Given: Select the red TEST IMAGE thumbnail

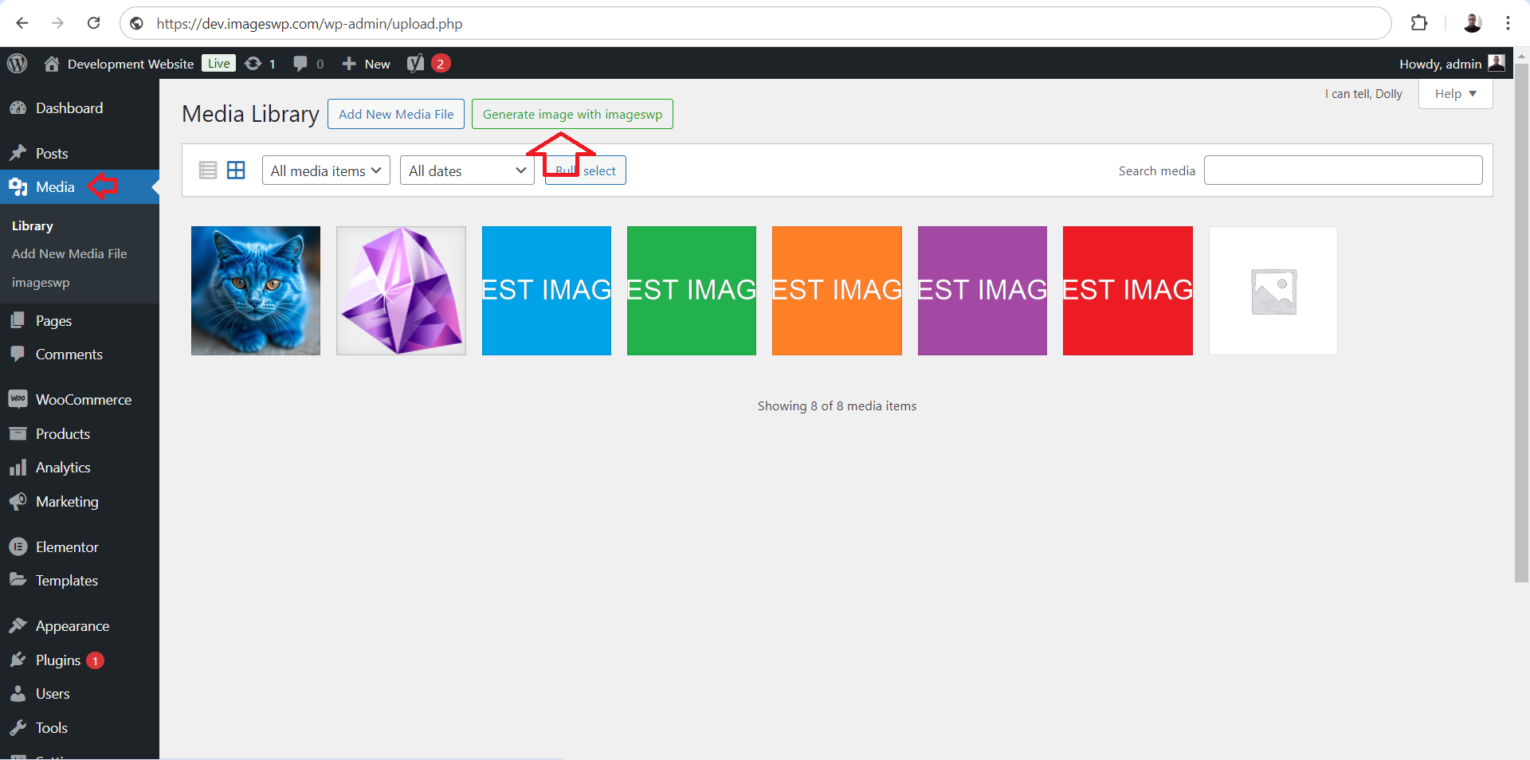Looking at the screenshot, I should [x=1128, y=291].
